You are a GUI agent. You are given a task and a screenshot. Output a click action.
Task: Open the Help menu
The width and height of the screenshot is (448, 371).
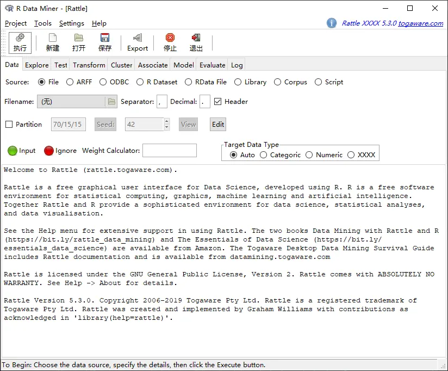pyautogui.click(x=99, y=23)
